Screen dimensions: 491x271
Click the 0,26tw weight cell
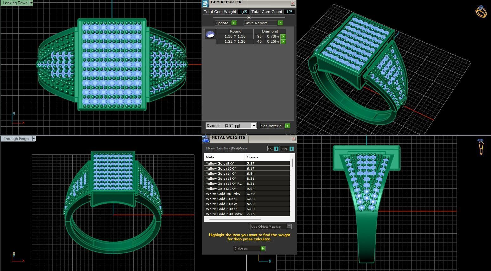273,41
